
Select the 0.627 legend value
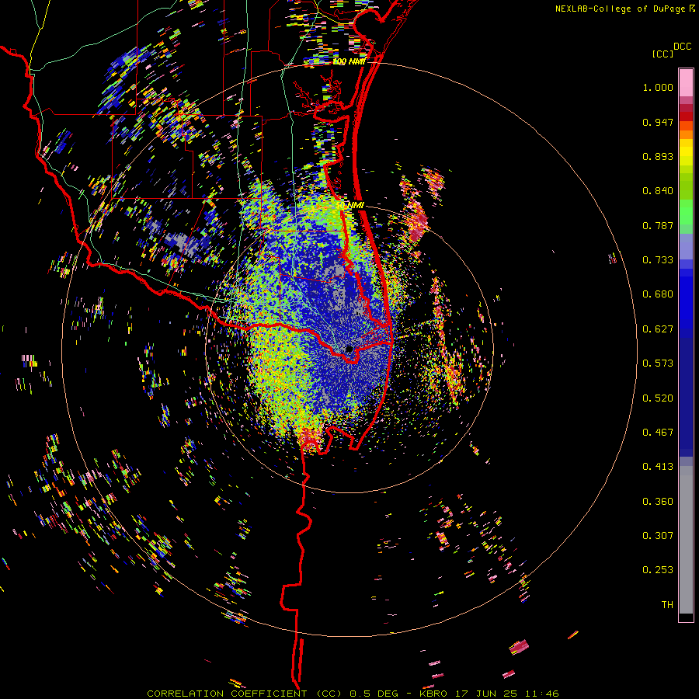coord(658,329)
